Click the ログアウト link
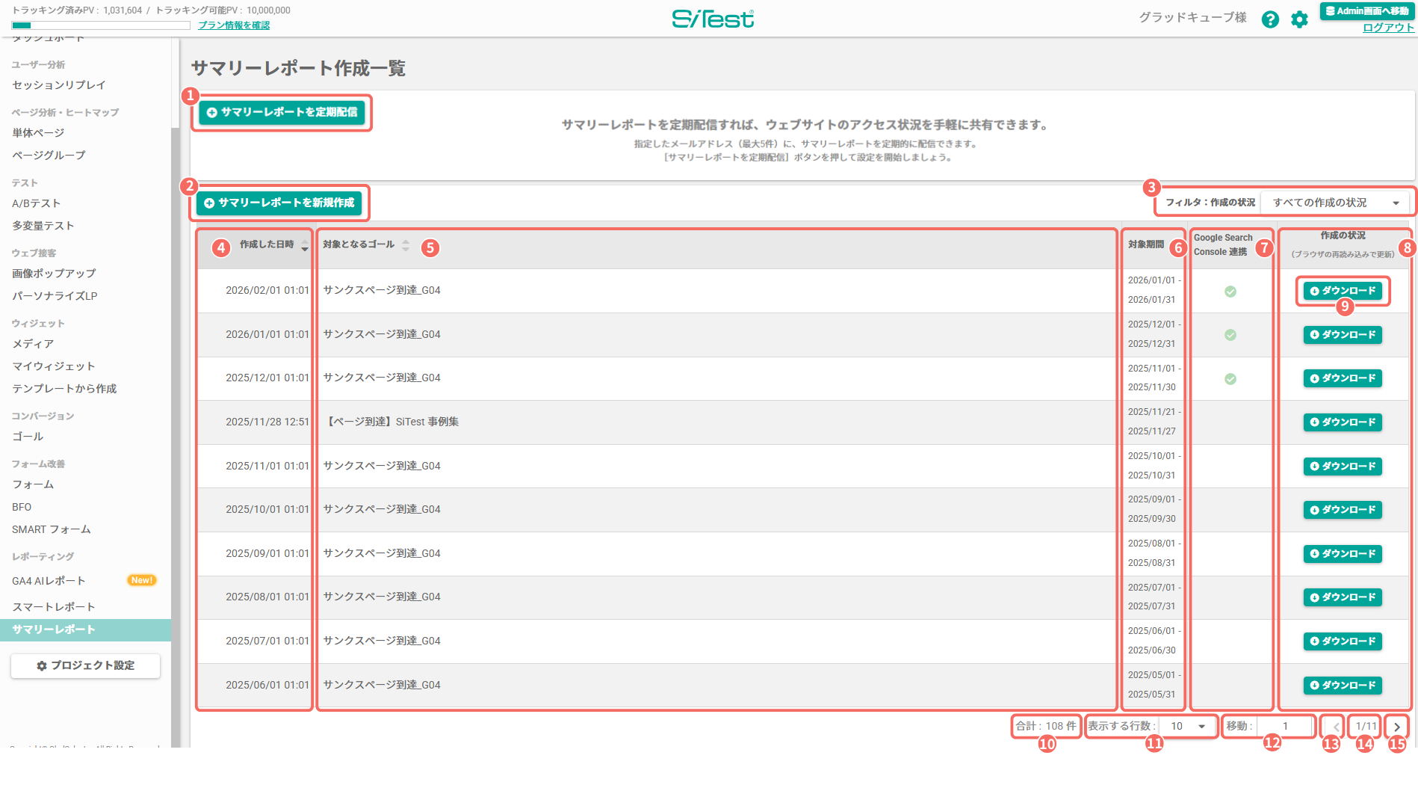The width and height of the screenshot is (1418, 785). click(1388, 28)
